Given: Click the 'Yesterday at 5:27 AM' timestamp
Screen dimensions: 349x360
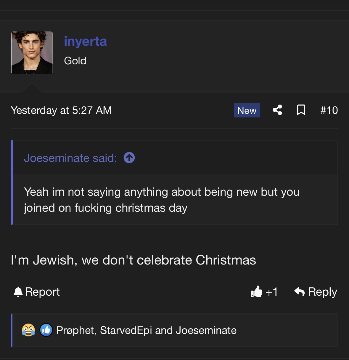Looking at the screenshot, I should 61,110.
